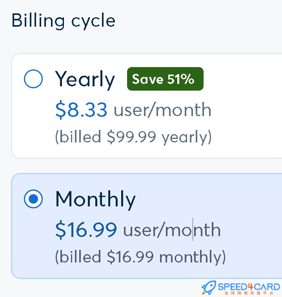
Task: Click the Monthly plan label
Action: [x=95, y=200]
